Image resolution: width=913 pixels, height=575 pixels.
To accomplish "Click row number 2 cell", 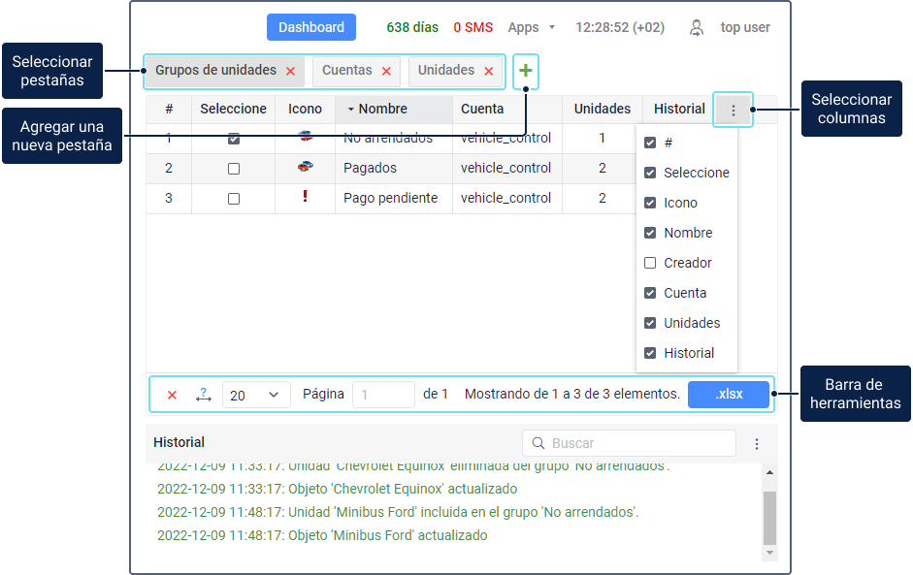I will coord(169,168).
